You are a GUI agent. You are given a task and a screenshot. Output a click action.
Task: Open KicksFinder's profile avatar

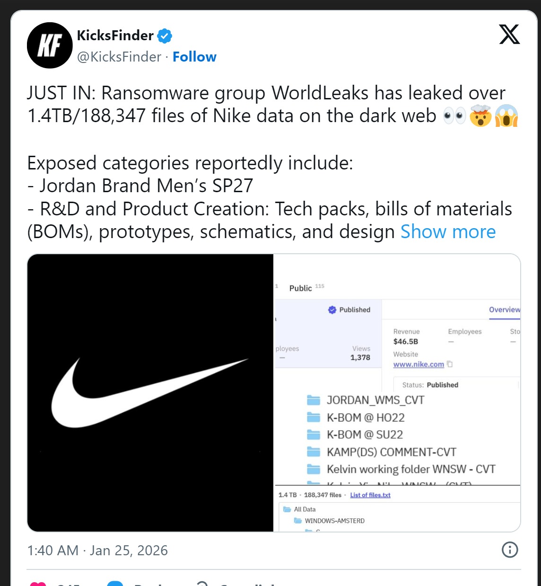tap(49, 45)
